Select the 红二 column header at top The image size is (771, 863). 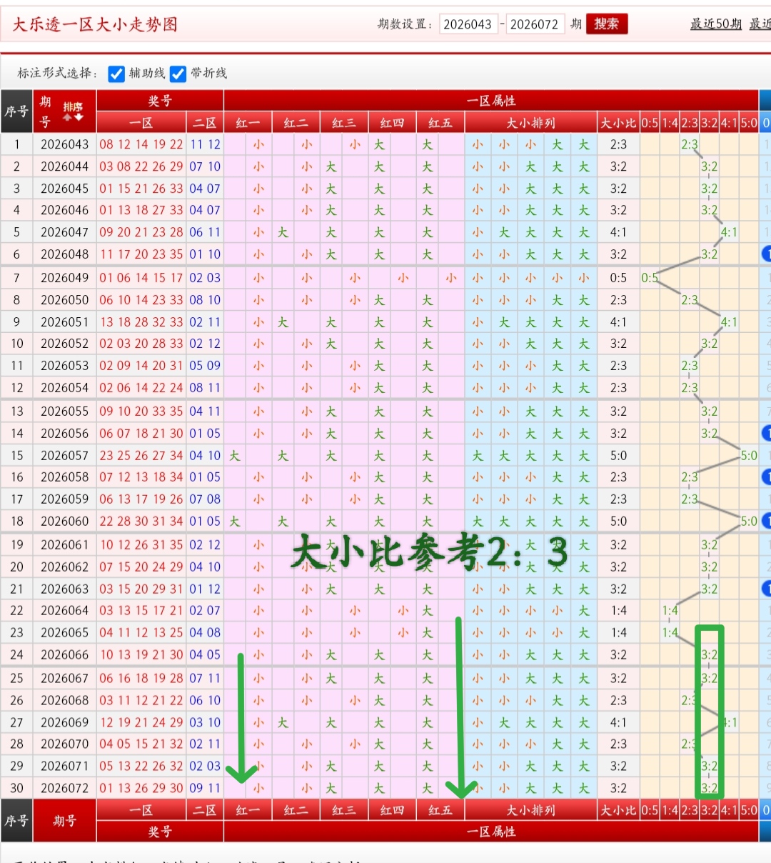tap(296, 123)
